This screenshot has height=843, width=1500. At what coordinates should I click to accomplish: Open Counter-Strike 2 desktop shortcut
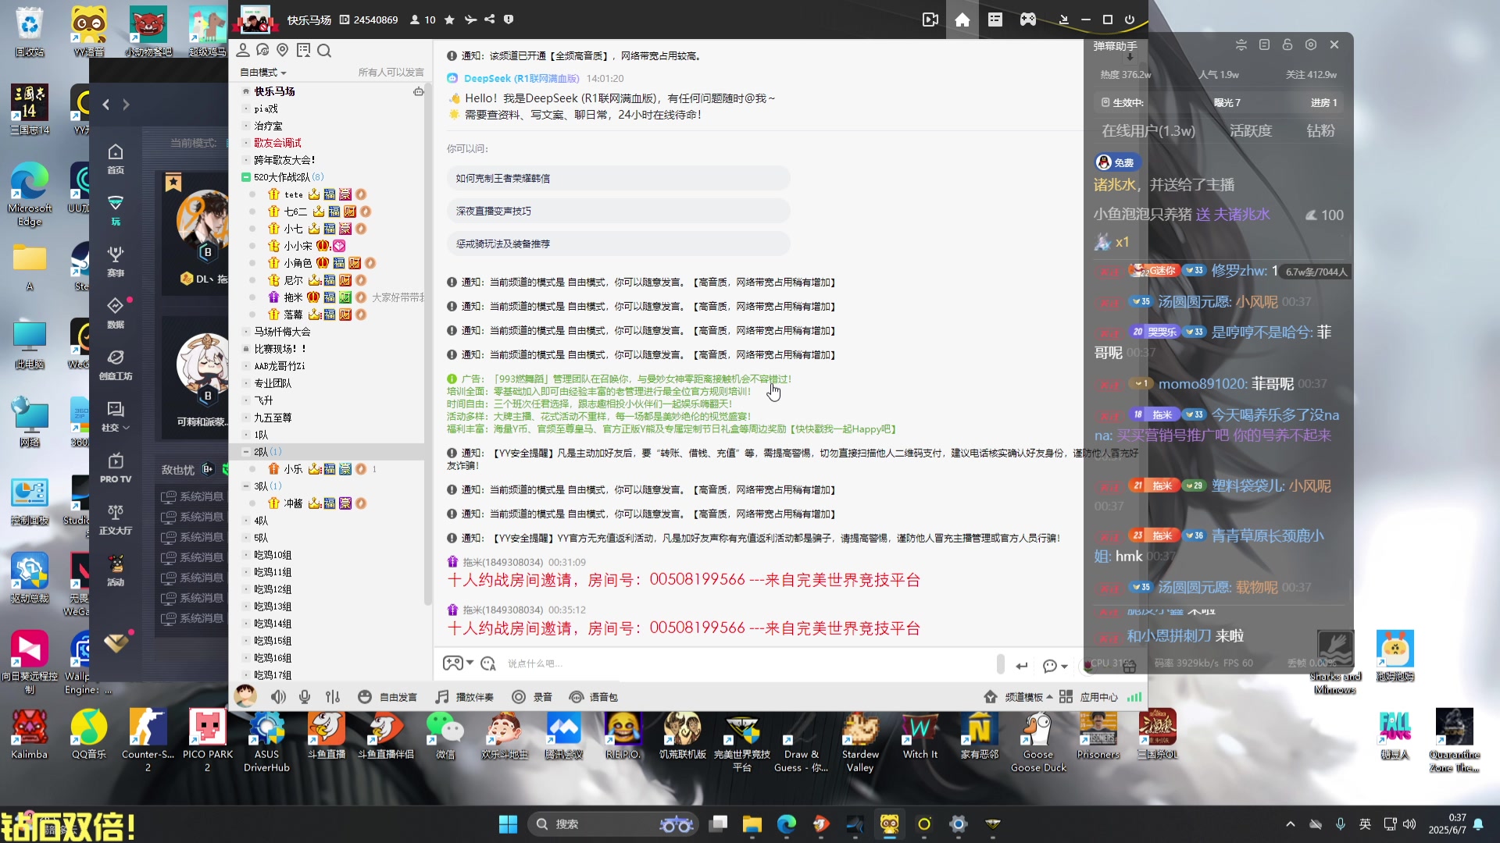(148, 741)
